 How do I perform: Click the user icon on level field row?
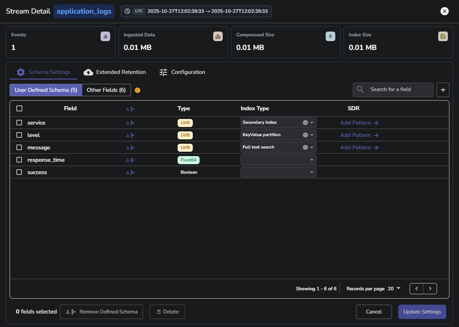(x=127, y=135)
